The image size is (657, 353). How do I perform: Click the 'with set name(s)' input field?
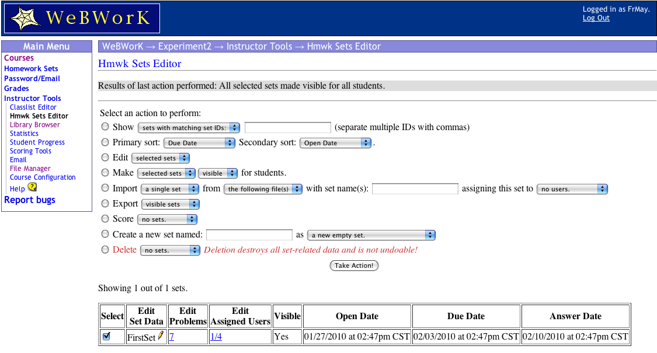tap(415, 189)
